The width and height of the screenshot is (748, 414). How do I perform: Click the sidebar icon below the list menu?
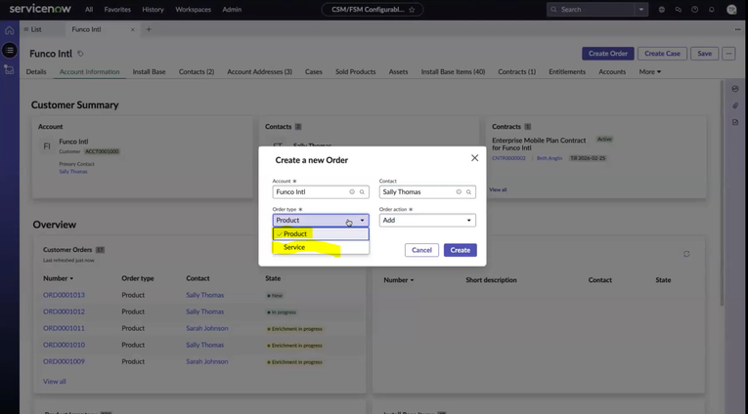point(10,69)
